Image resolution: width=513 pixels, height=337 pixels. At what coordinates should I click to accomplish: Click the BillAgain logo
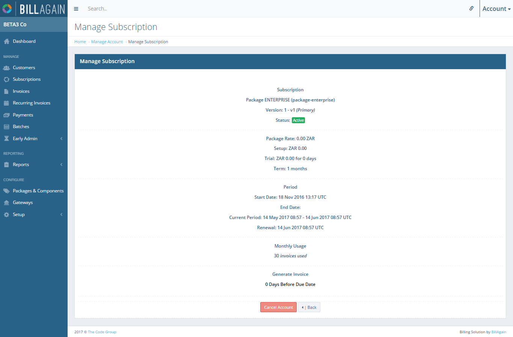[34, 8]
